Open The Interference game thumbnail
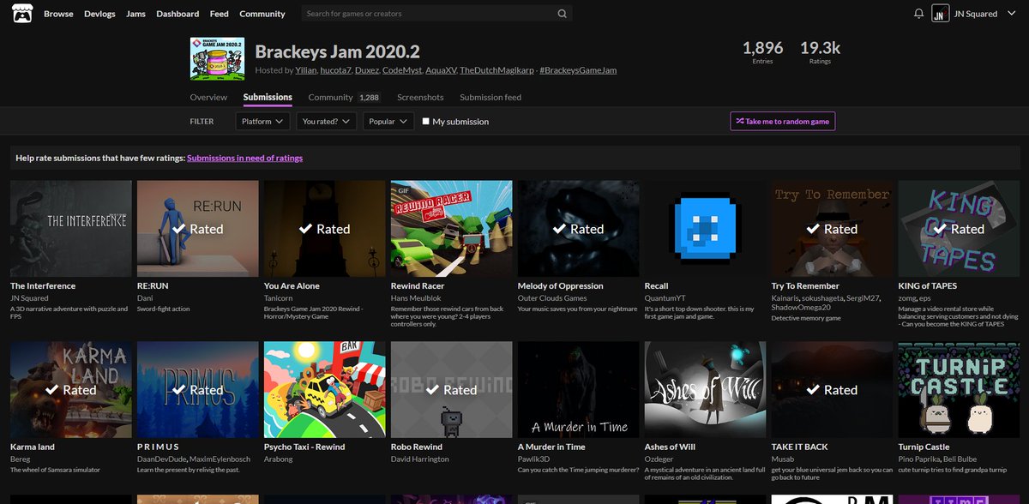Image resolution: width=1029 pixels, height=504 pixels. pyautogui.click(x=71, y=229)
